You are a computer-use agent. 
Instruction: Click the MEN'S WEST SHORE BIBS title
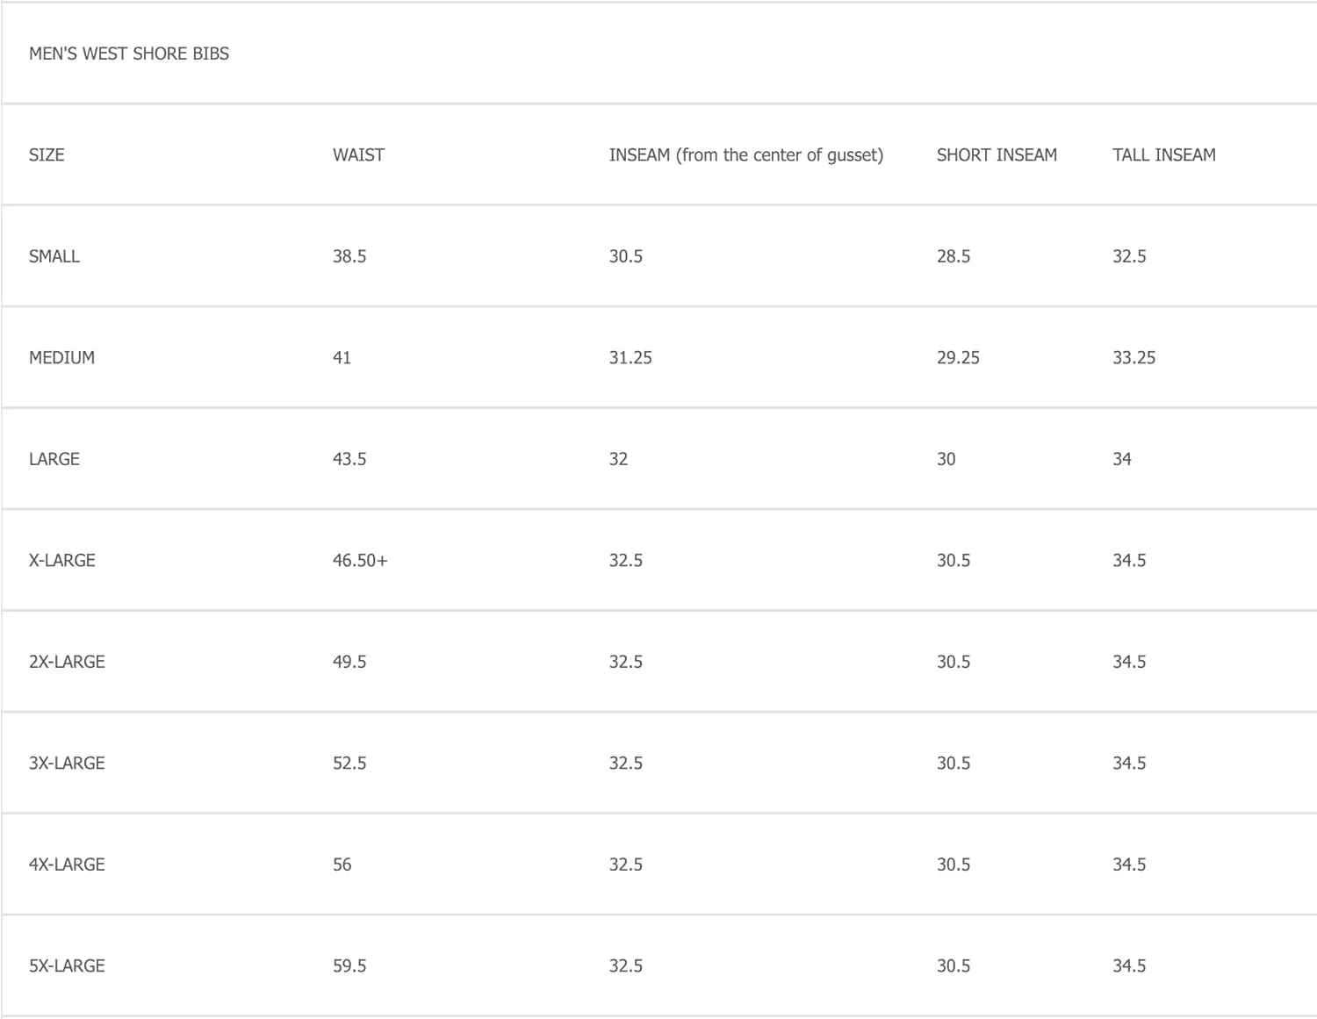129,54
